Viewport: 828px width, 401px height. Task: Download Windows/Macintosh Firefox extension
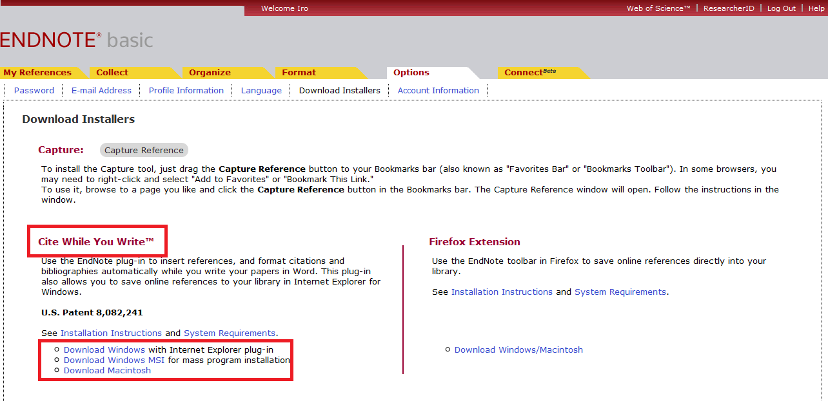pos(518,350)
